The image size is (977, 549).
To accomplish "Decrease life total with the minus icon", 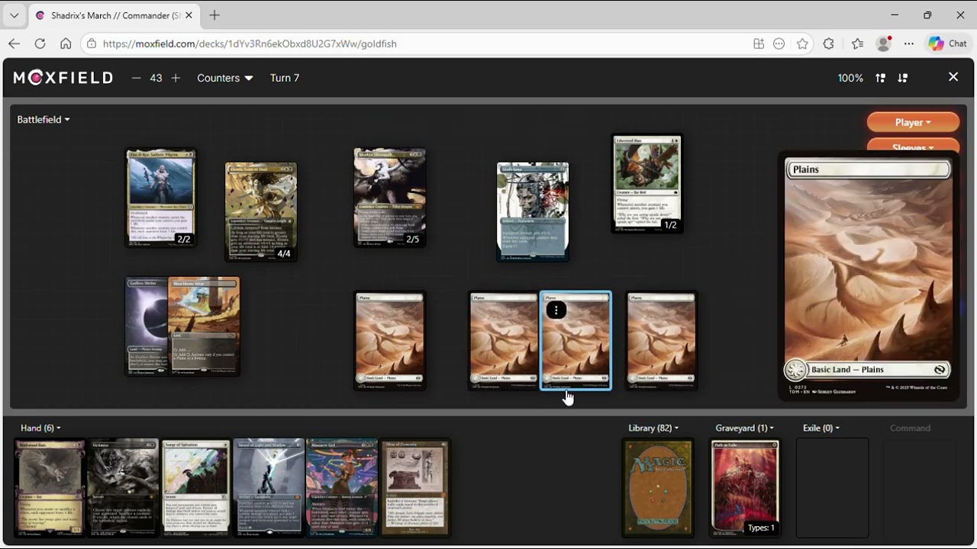I will (136, 78).
